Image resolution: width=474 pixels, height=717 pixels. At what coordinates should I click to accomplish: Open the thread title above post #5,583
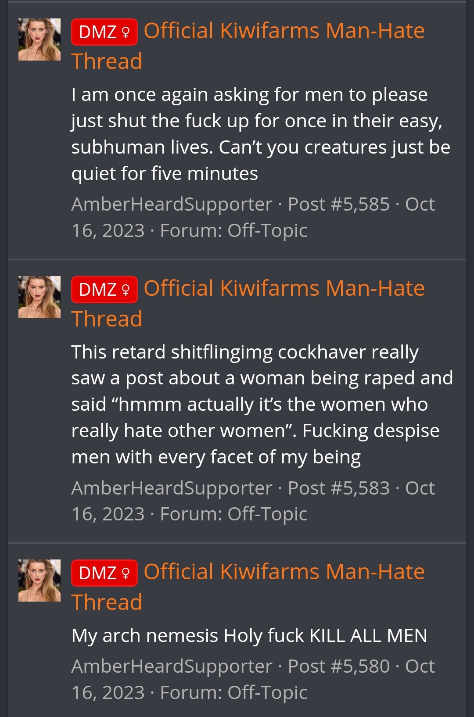tap(248, 303)
